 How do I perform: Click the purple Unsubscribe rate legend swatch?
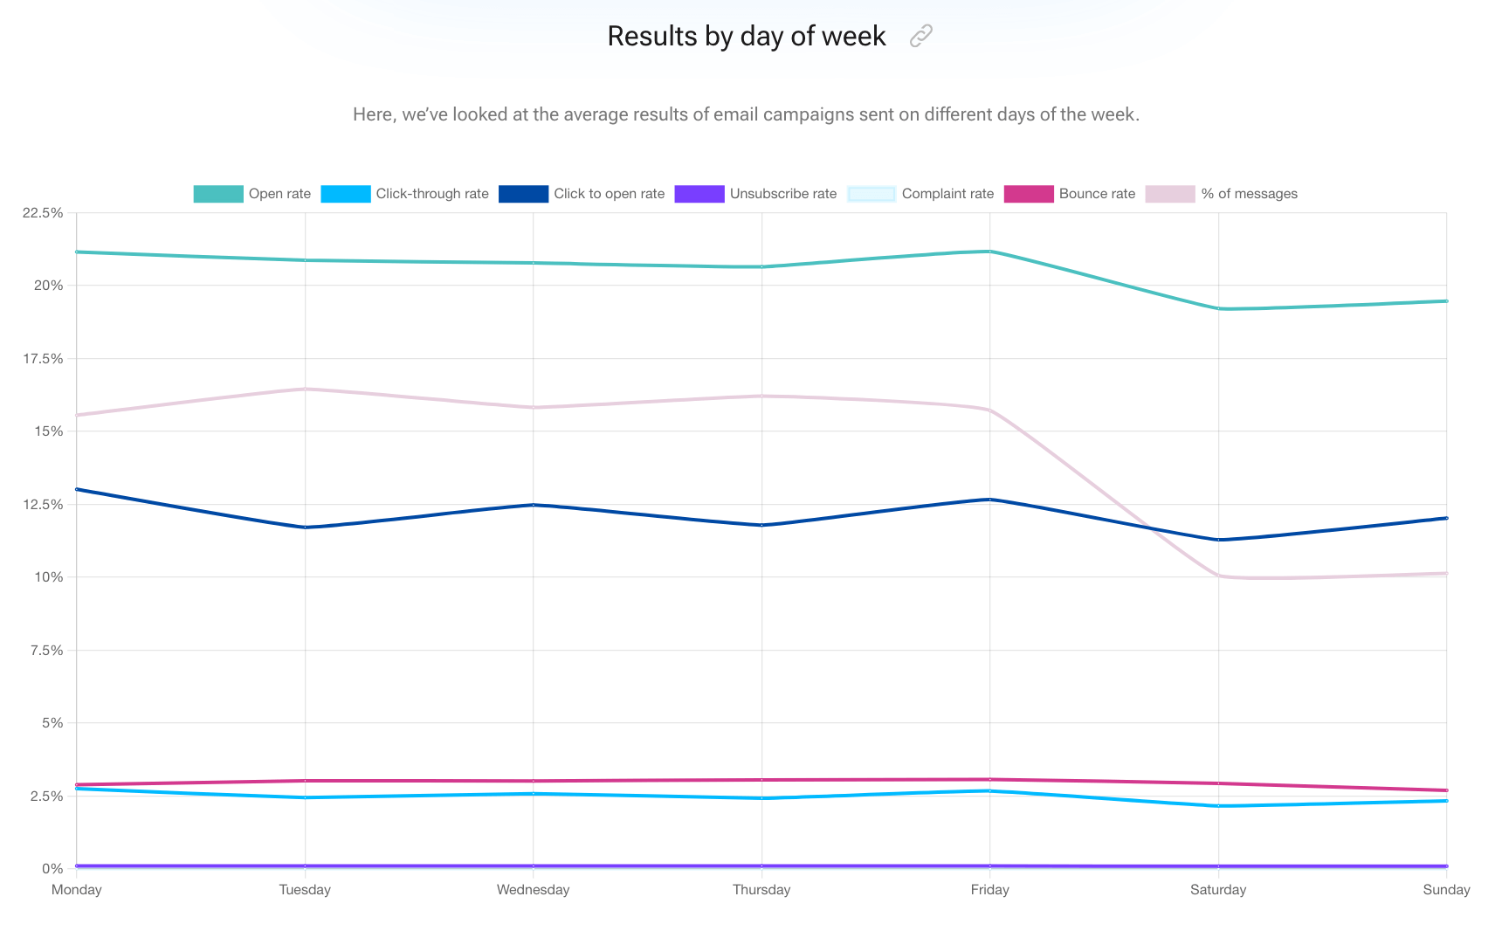699,194
